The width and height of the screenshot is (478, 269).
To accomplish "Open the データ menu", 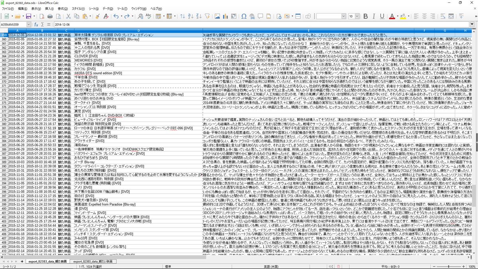I will click(108, 8).
